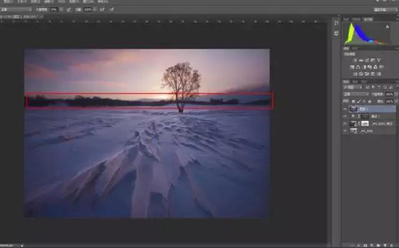Open the 3D menu in the menu bar
The image size is (399, 248).
pos(61,1)
